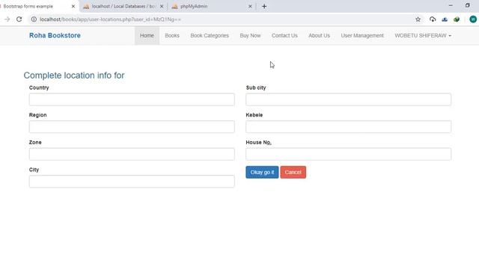This screenshot has height=269, width=479.
Task: Click the address bar URL
Action: (110, 19)
